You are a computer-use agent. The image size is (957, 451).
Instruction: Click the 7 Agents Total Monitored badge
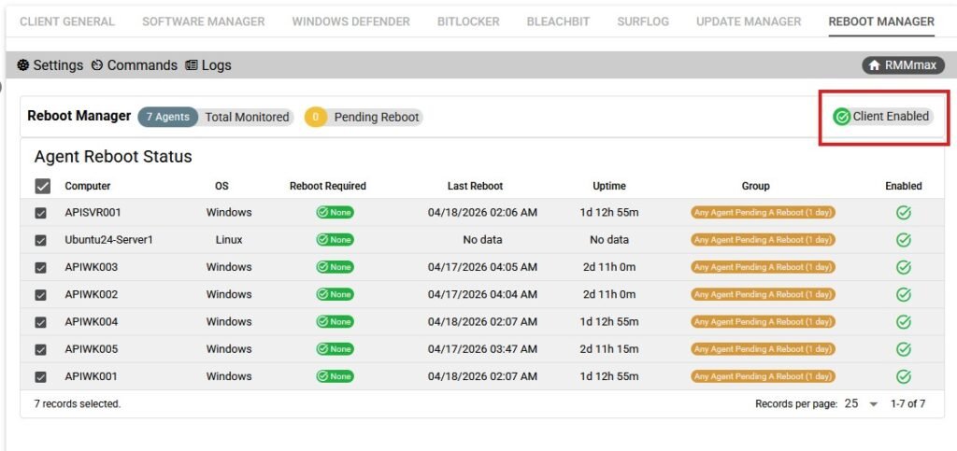tap(216, 117)
